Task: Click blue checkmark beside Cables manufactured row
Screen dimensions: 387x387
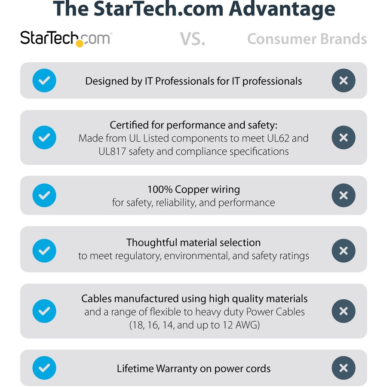Action: click(x=44, y=311)
